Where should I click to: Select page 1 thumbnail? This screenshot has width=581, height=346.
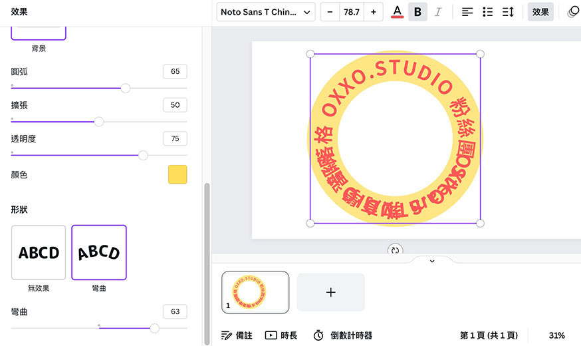click(255, 292)
